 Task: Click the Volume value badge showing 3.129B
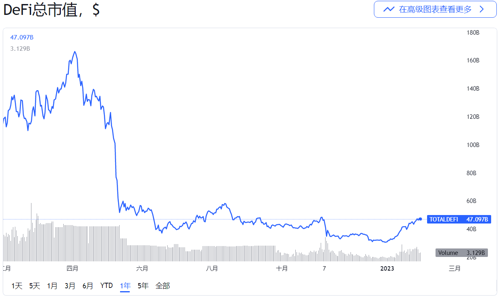click(462, 252)
